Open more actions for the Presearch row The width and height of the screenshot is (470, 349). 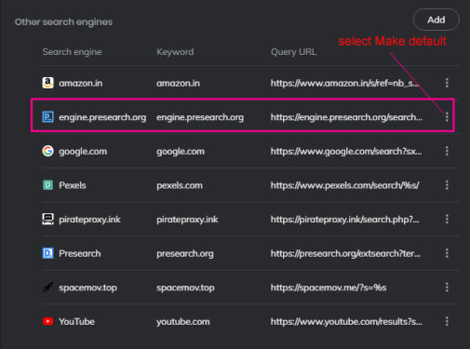click(447, 253)
